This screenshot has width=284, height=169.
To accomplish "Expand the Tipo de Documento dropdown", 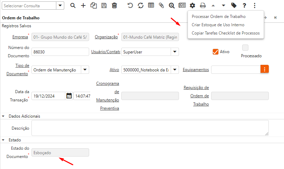I will [x=85, y=70].
